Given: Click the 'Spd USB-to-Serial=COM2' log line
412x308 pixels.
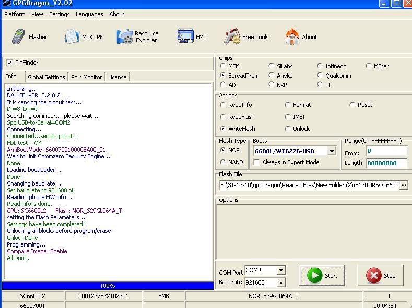Looking at the screenshot, I should pos(38,122).
